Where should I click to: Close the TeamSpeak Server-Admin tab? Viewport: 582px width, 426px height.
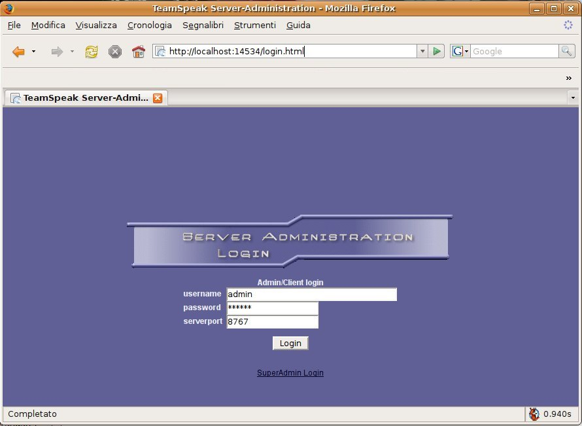tap(158, 98)
